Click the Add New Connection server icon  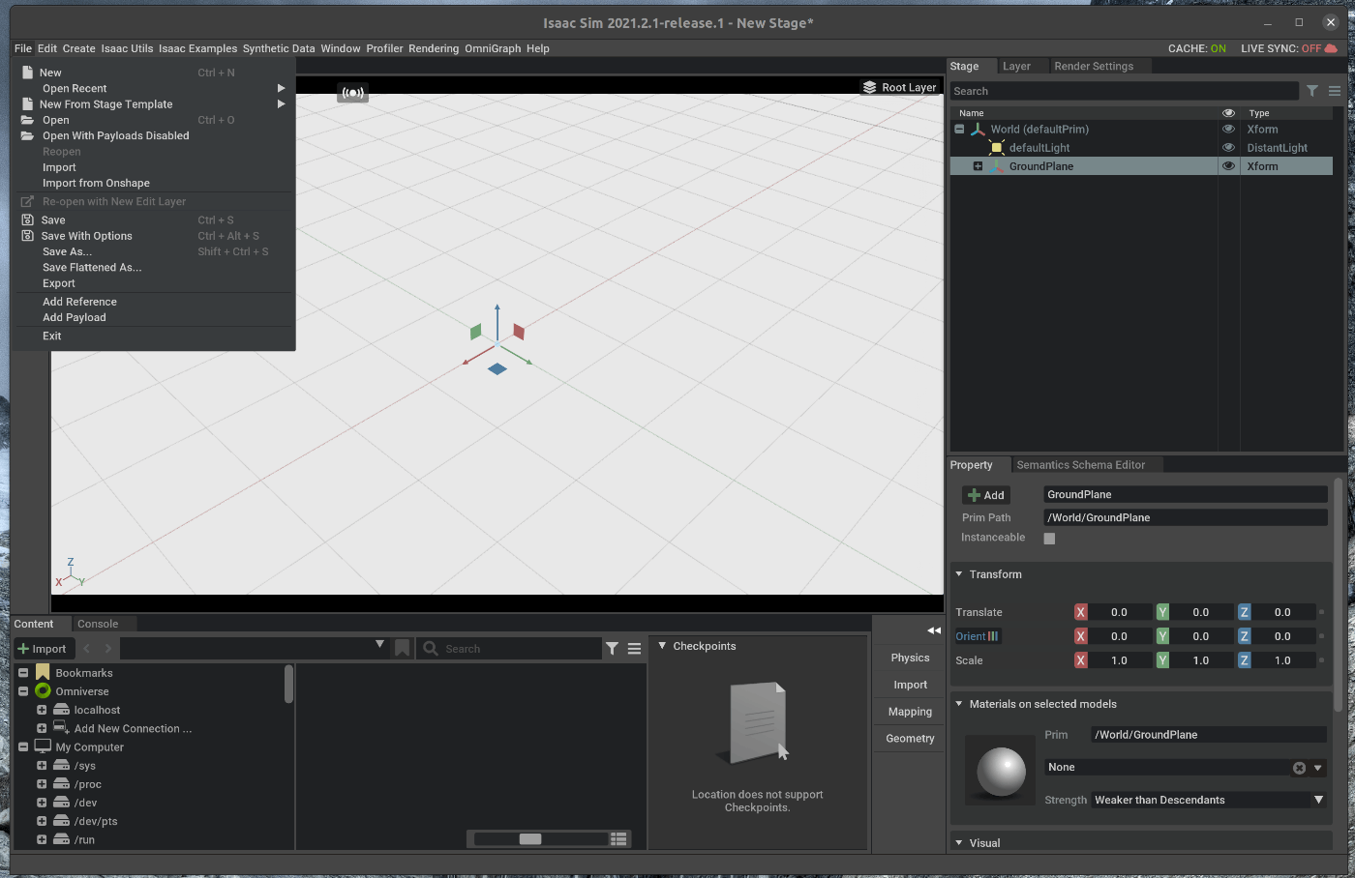(x=61, y=727)
